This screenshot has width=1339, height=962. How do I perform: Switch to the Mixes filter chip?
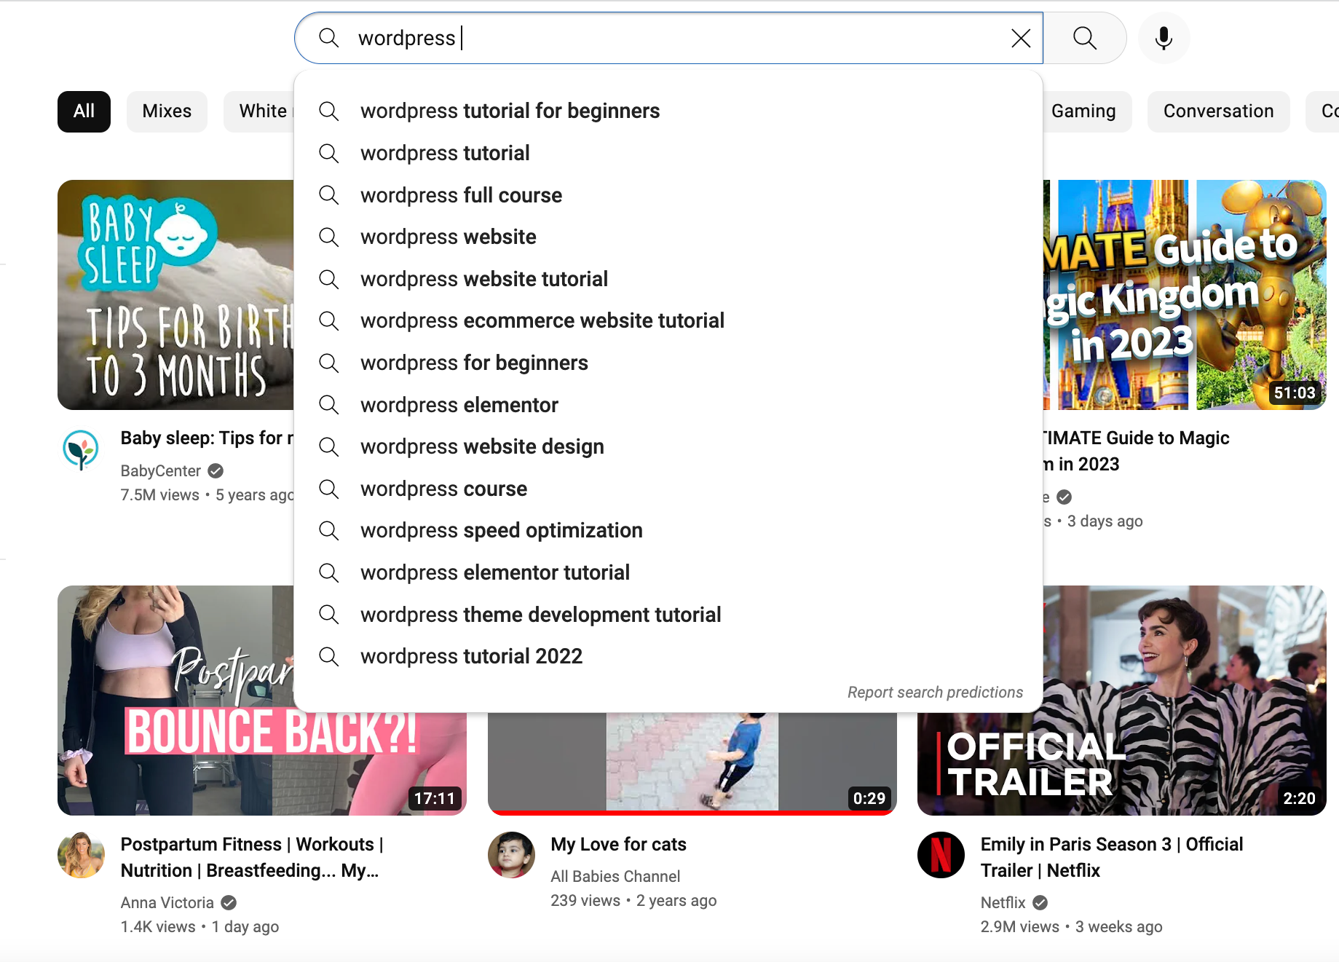(x=167, y=111)
